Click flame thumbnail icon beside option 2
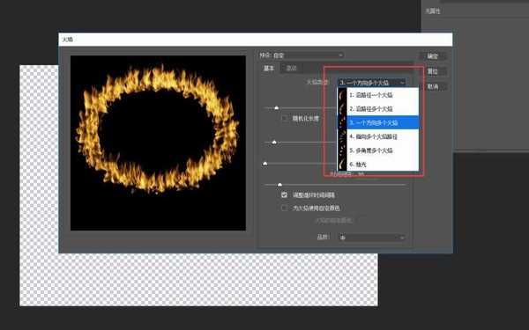The height and width of the screenshot is (330, 529). click(342, 109)
